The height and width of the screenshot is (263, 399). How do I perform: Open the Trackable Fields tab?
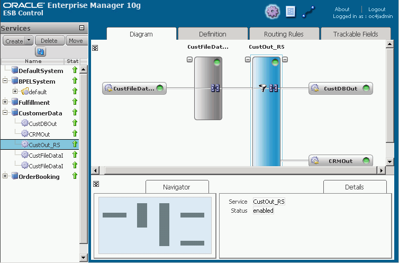[356, 34]
